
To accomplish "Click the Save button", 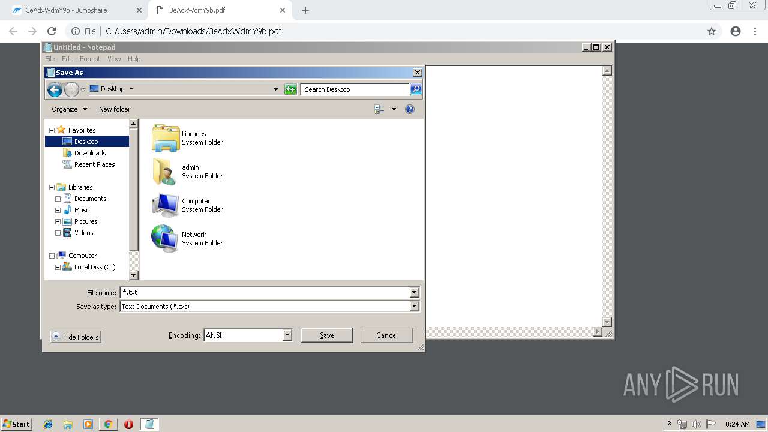I will (327, 335).
